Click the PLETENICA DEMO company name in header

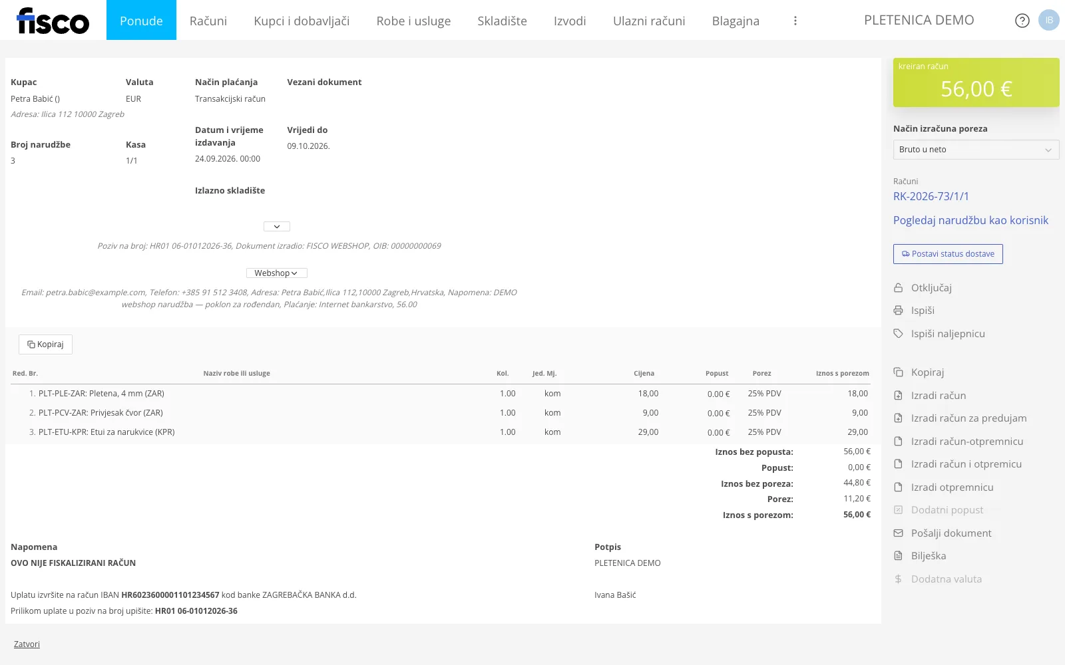click(x=919, y=21)
